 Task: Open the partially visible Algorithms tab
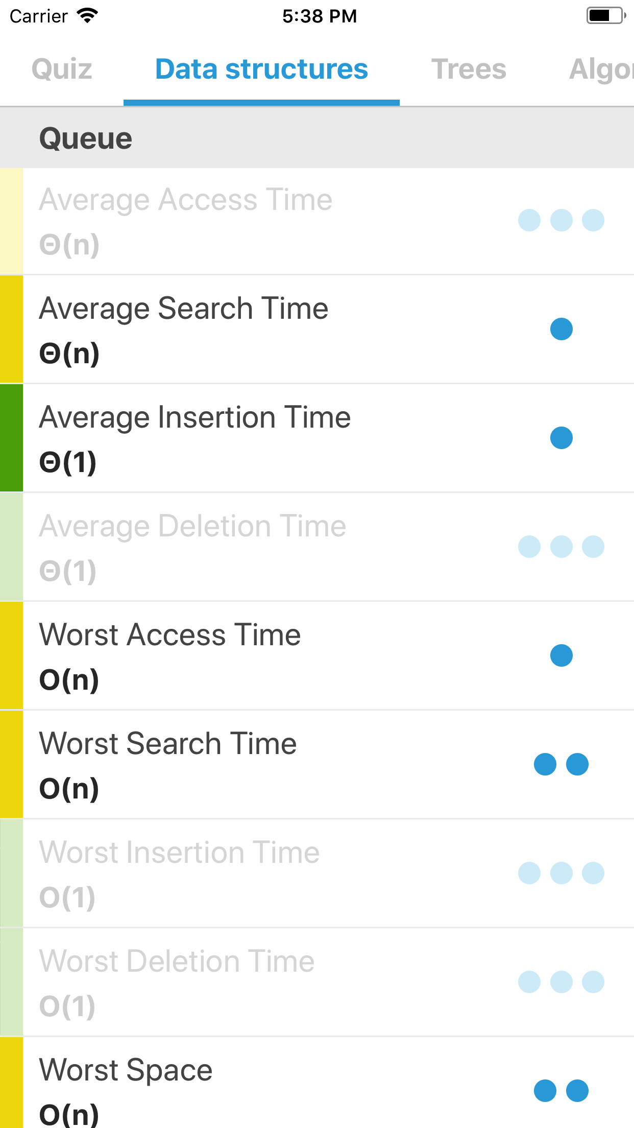[600, 69]
